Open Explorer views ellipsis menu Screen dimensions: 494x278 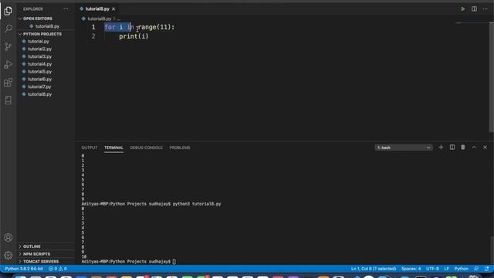(x=66, y=8)
